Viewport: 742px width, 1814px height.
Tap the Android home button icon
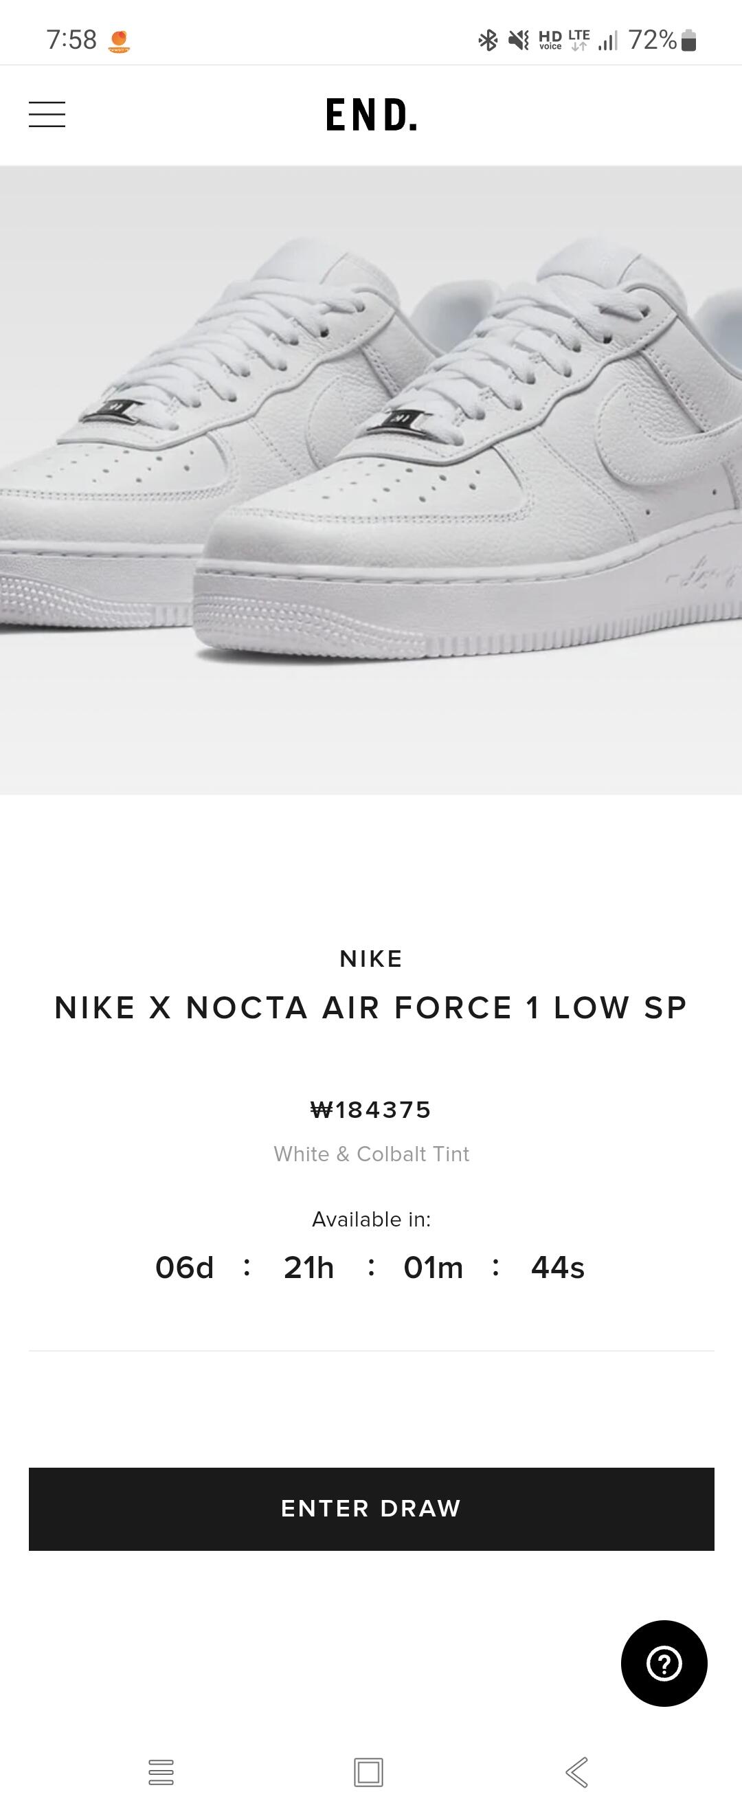pos(368,1772)
